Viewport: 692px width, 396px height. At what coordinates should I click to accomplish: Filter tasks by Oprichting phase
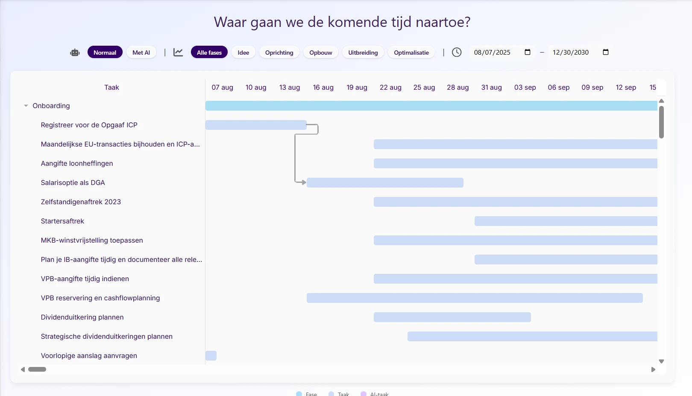tap(279, 53)
